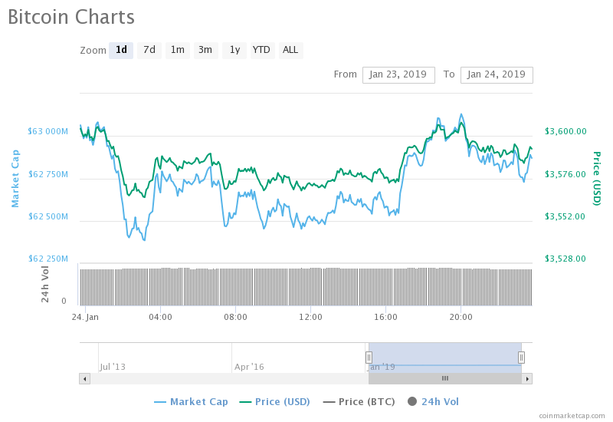Open coinmarketcap.com credit link
The image size is (613, 422).
tap(572, 415)
